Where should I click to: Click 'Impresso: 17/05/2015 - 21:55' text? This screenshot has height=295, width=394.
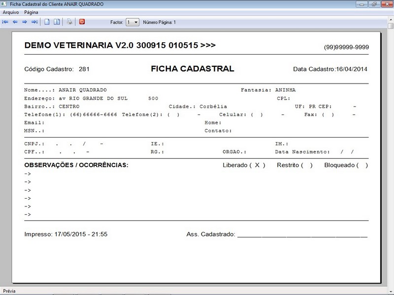[x=66, y=234]
